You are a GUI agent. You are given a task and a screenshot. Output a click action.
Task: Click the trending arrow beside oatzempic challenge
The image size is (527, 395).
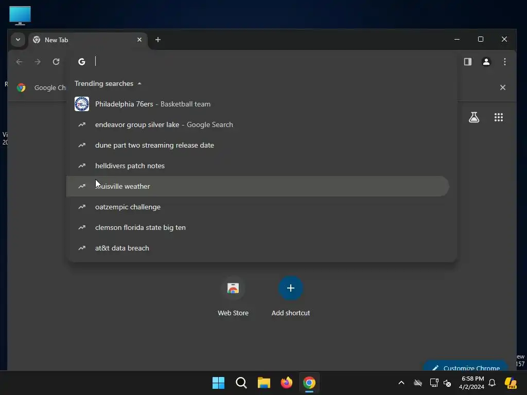click(82, 207)
